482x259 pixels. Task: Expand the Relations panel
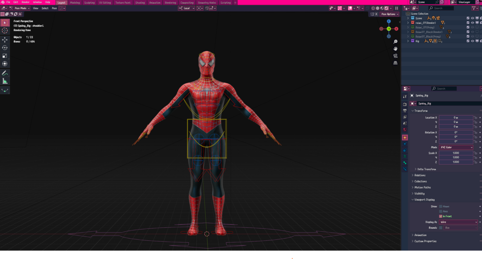420,175
